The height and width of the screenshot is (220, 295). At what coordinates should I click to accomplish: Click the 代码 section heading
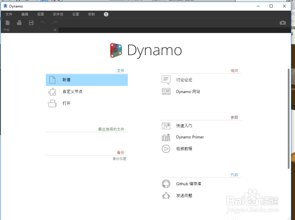coord(234,175)
